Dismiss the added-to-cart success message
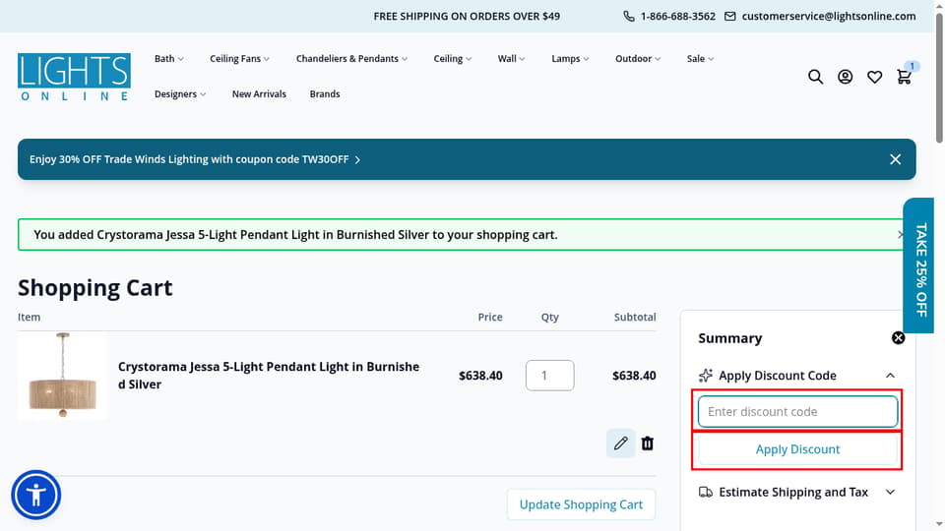 [x=900, y=234]
